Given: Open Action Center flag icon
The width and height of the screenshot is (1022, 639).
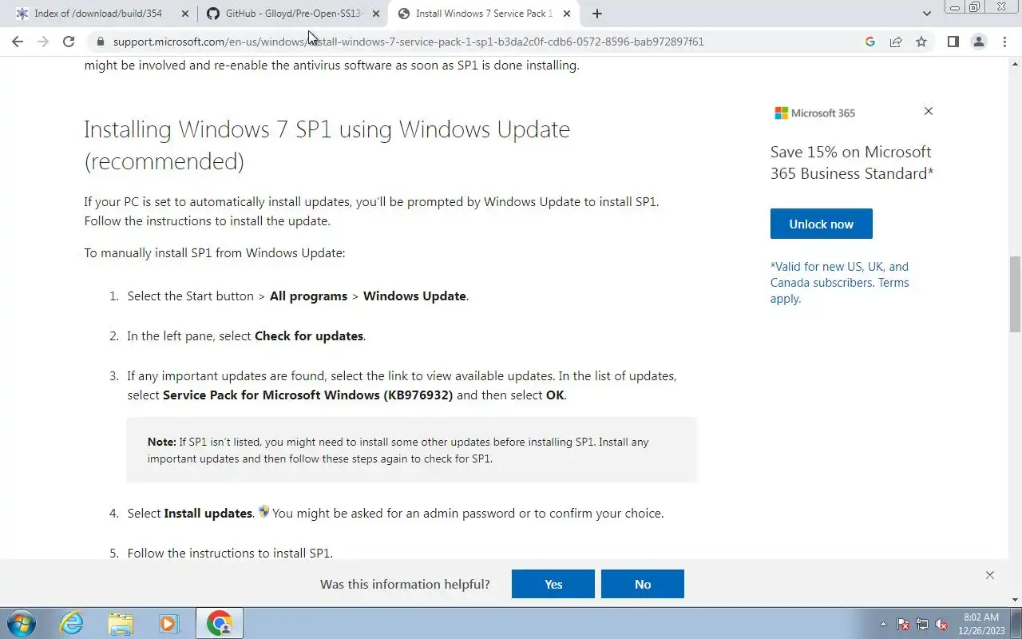Looking at the screenshot, I should [903, 624].
